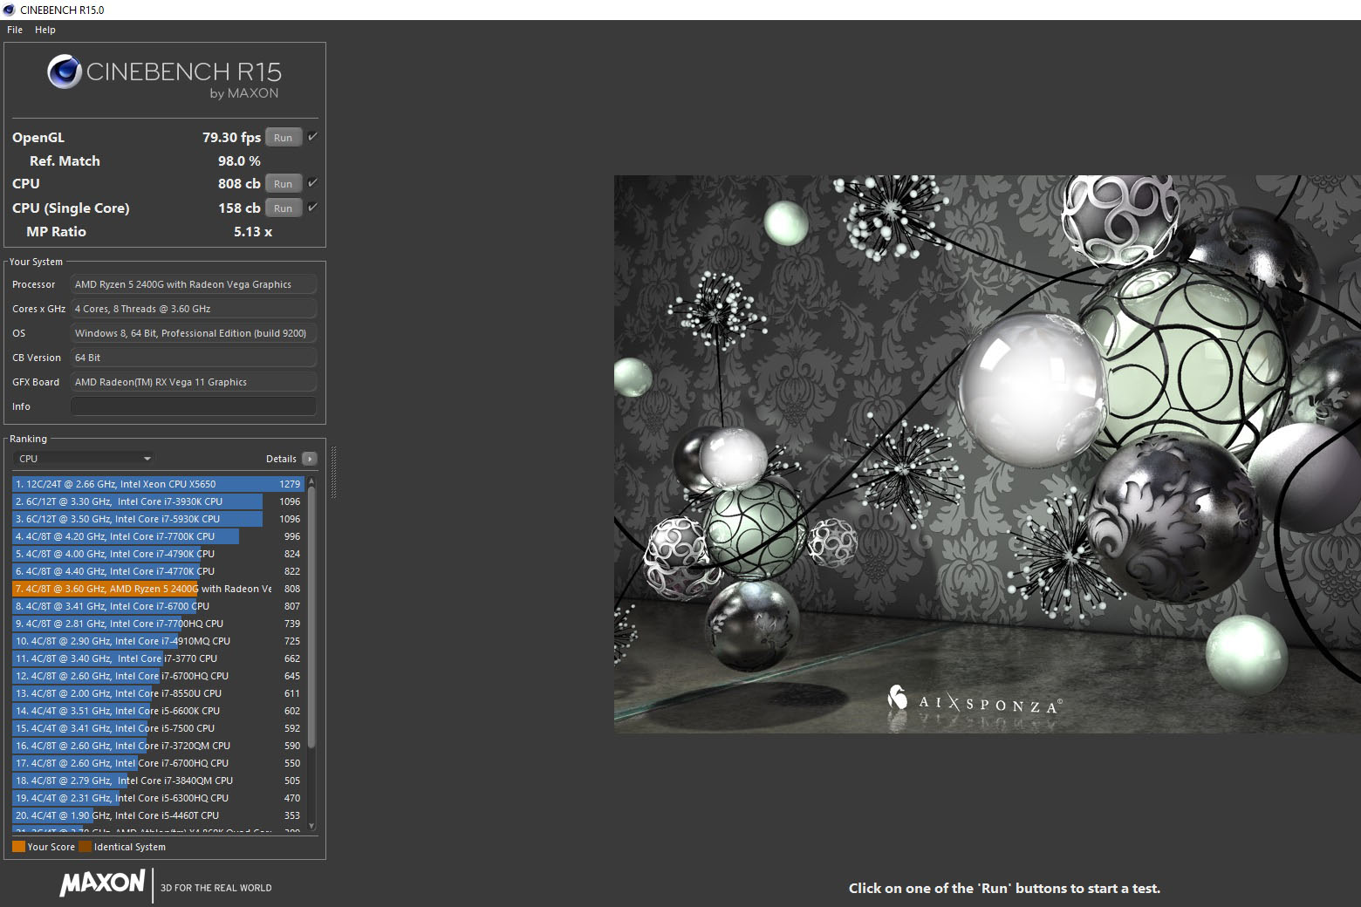Select the Intel Core i7-8550U ranking row
Image resolution: width=1361 pixels, height=907 pixels.
[158, 693]
